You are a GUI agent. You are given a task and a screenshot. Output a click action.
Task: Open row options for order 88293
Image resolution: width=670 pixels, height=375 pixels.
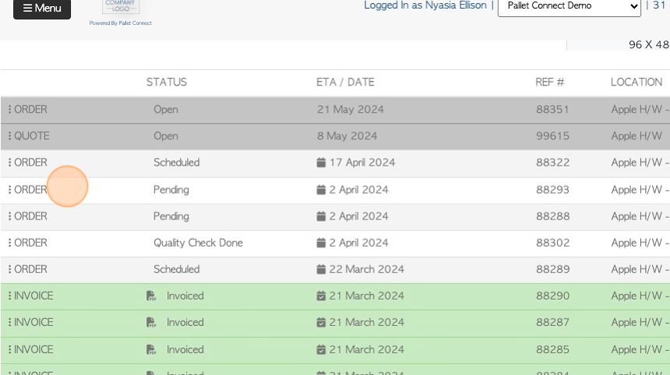pos(9,189)
